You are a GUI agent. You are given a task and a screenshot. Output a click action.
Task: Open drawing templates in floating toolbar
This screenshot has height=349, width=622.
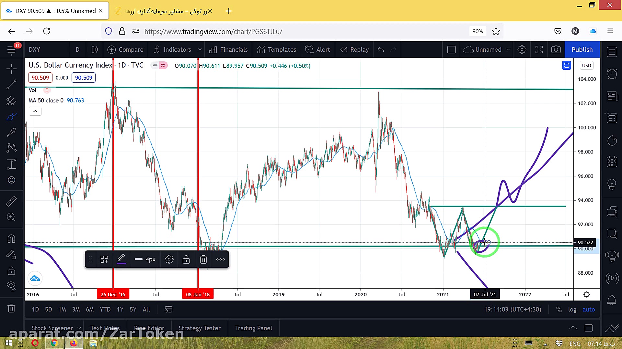104,259
